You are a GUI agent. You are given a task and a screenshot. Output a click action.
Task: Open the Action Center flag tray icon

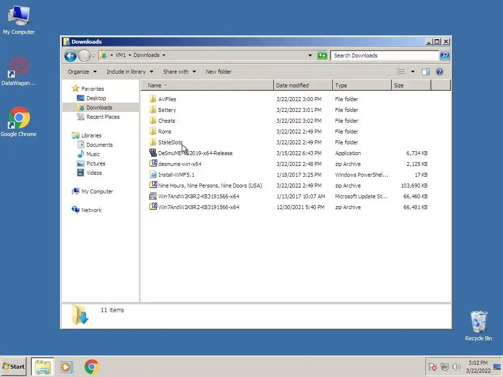point(432,366)
